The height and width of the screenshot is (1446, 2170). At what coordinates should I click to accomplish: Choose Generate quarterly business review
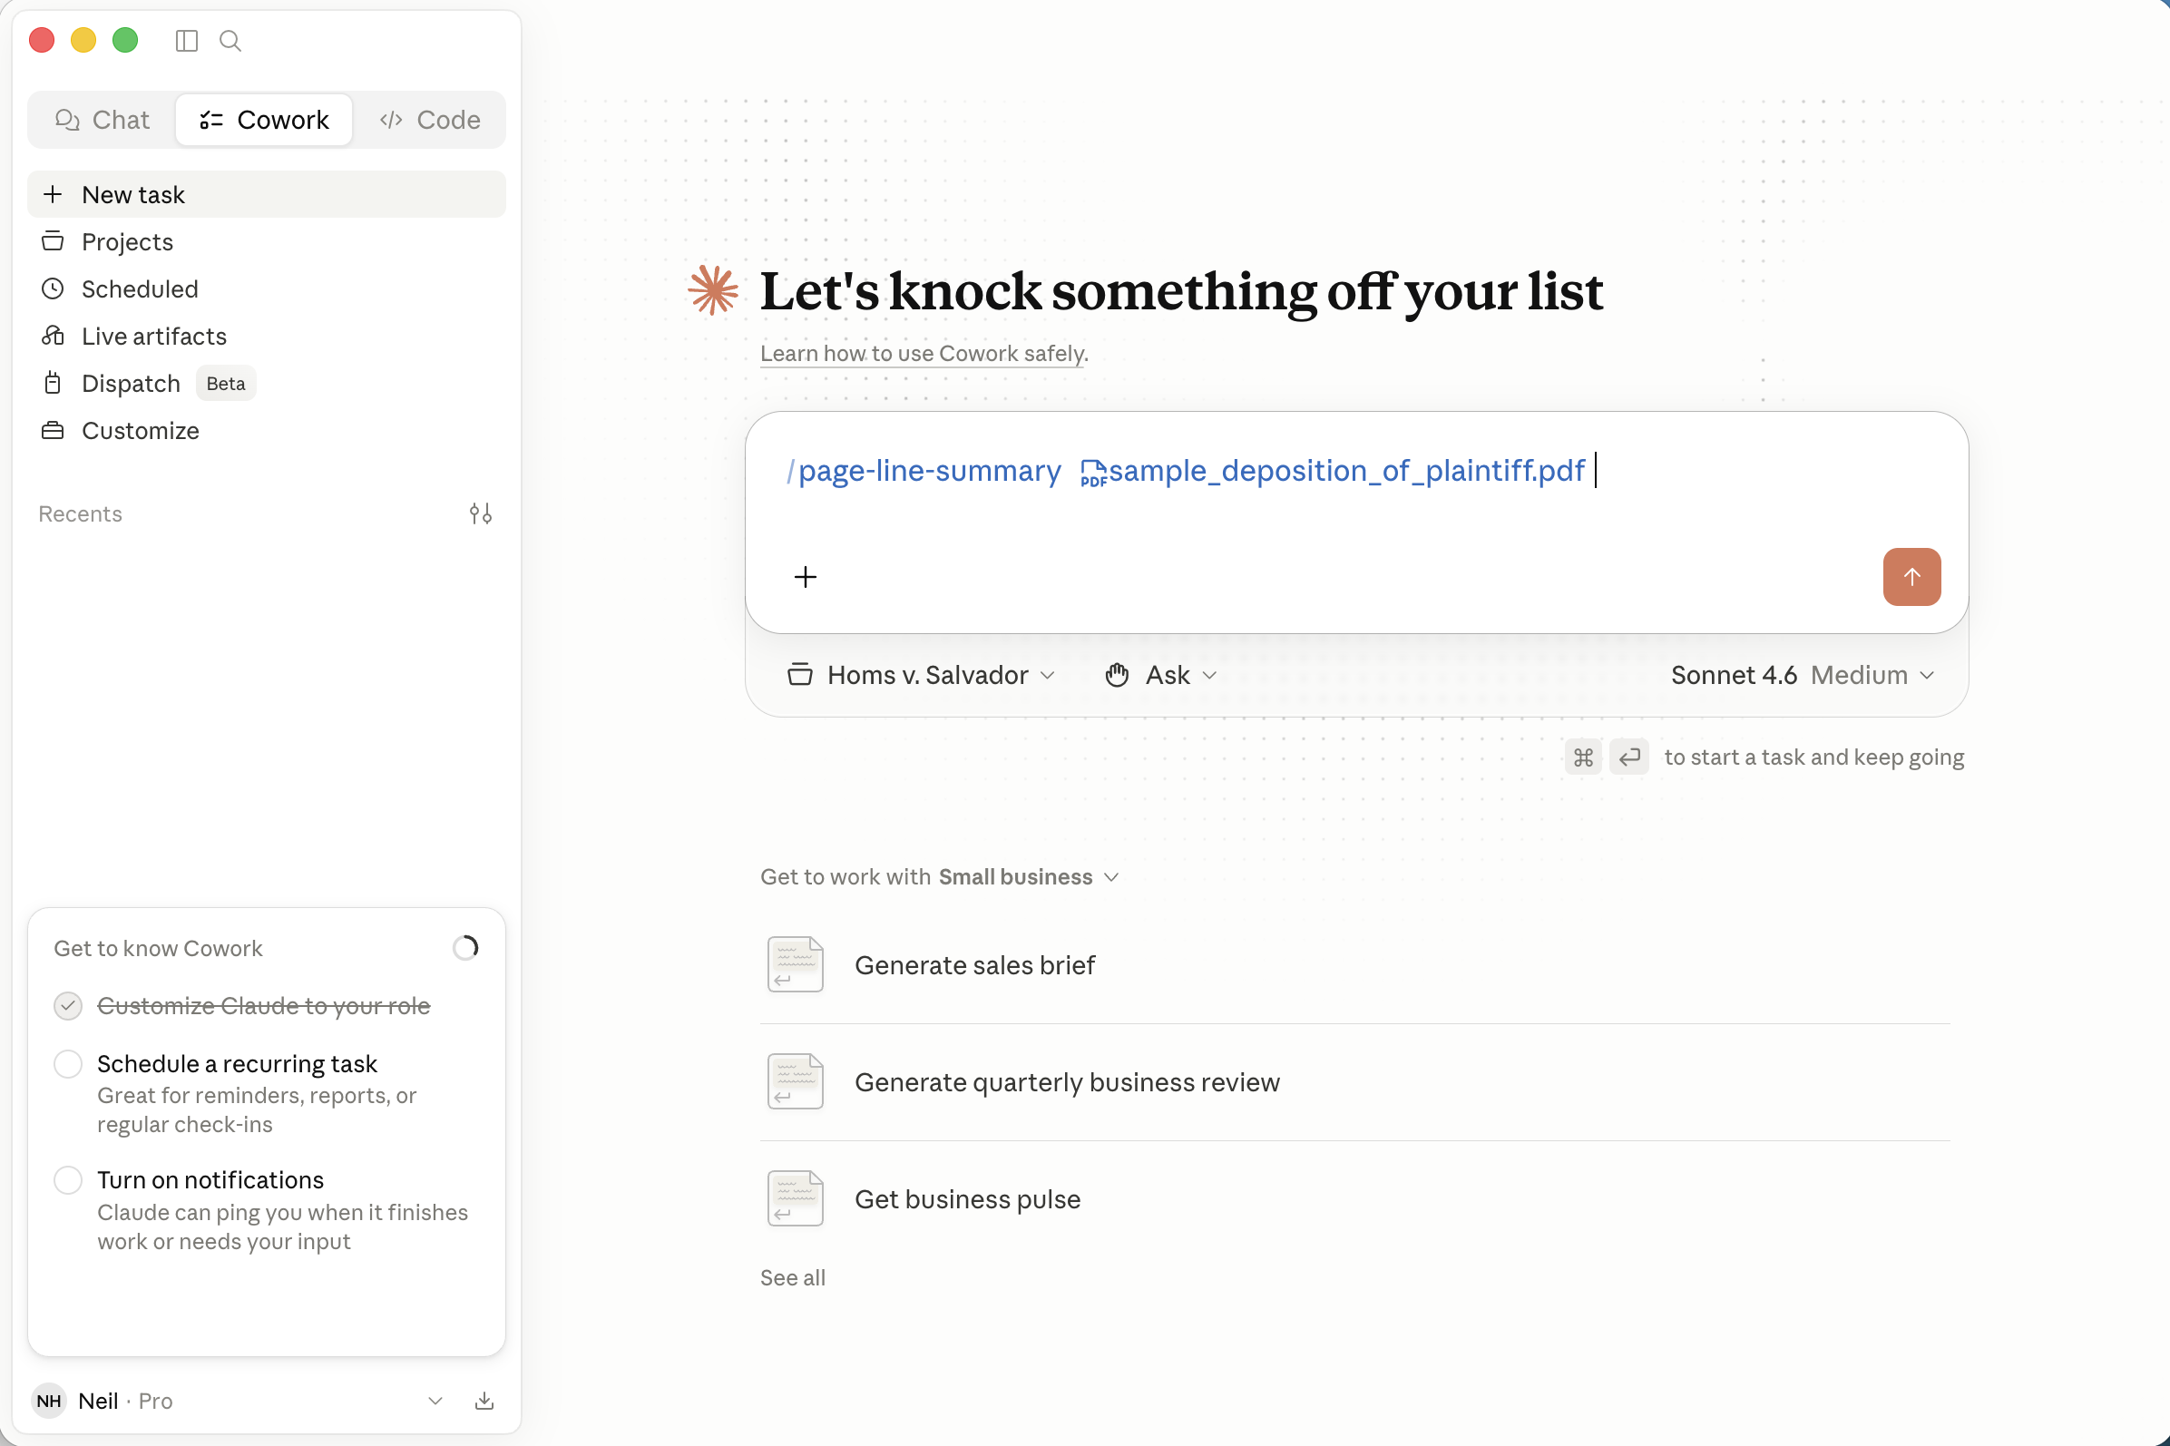(x=1354, y=1081)
